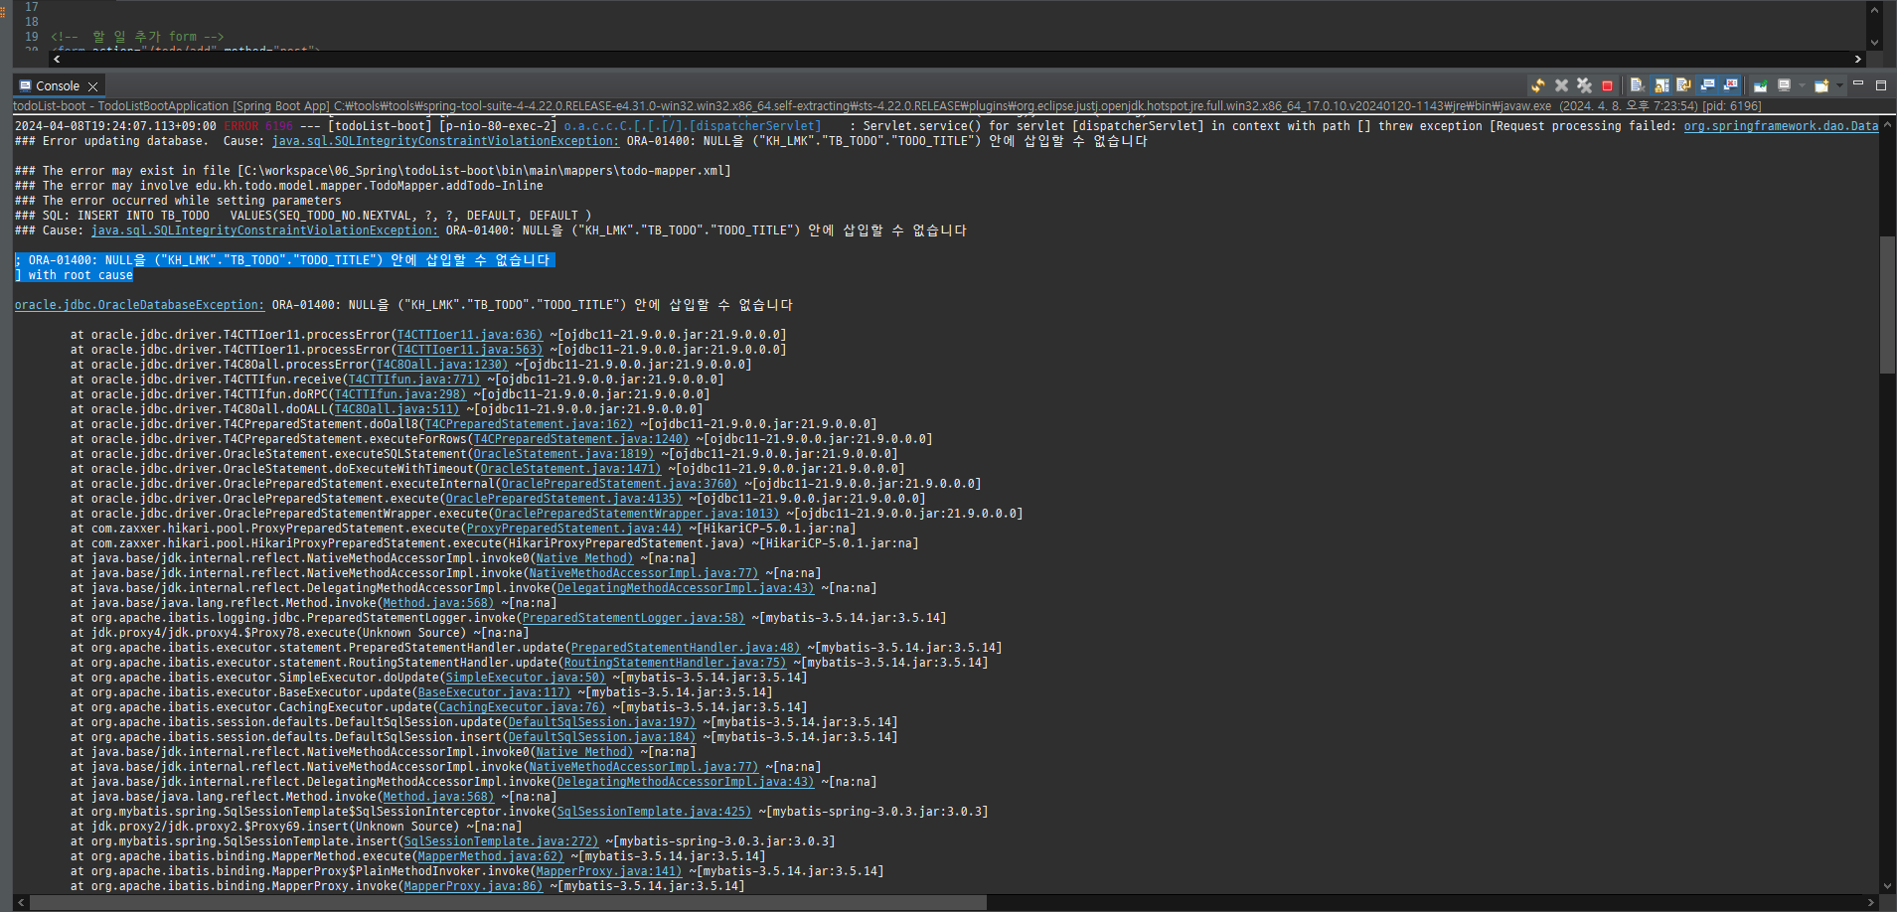This screenshot has width=1897, height=912.
Task: Open BaseExecutor.java:117 link
Action: pos(494,692)
